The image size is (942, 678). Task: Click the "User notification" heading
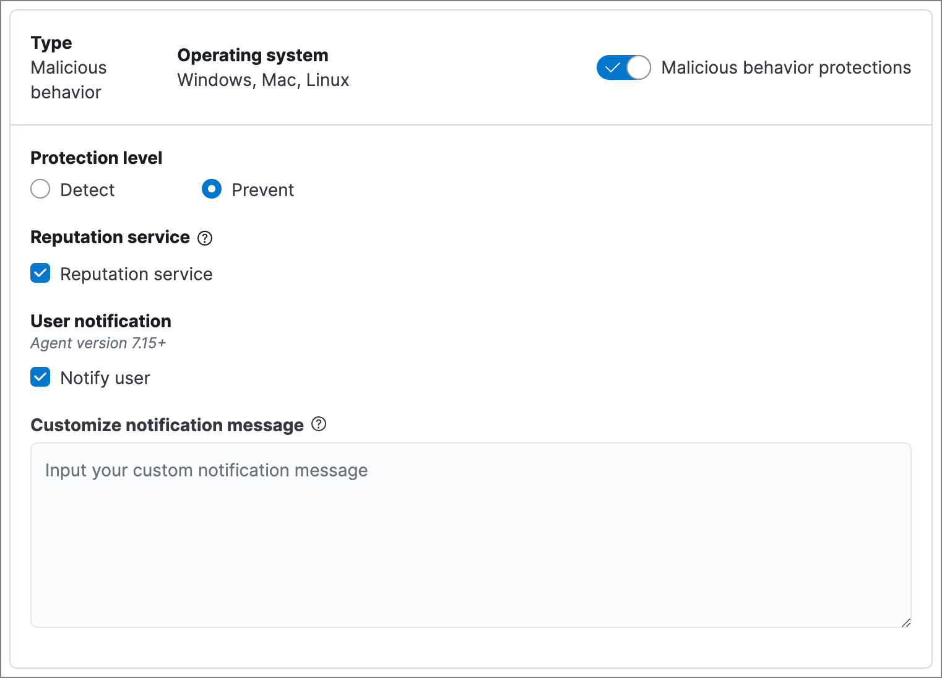coord(101,322)
